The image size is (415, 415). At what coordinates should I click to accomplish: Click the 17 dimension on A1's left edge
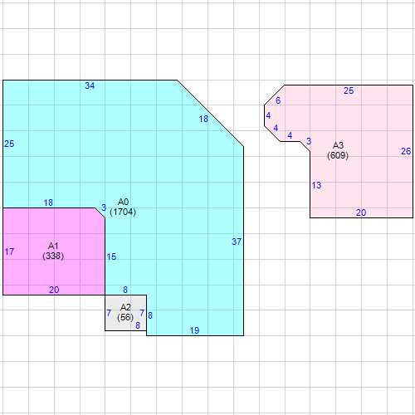tap(9, 251)
